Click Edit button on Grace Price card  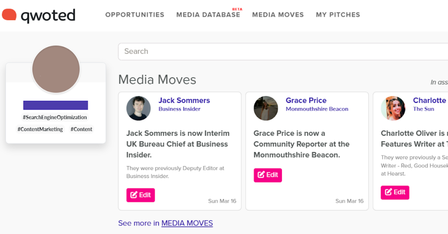[x=268, y=175]
